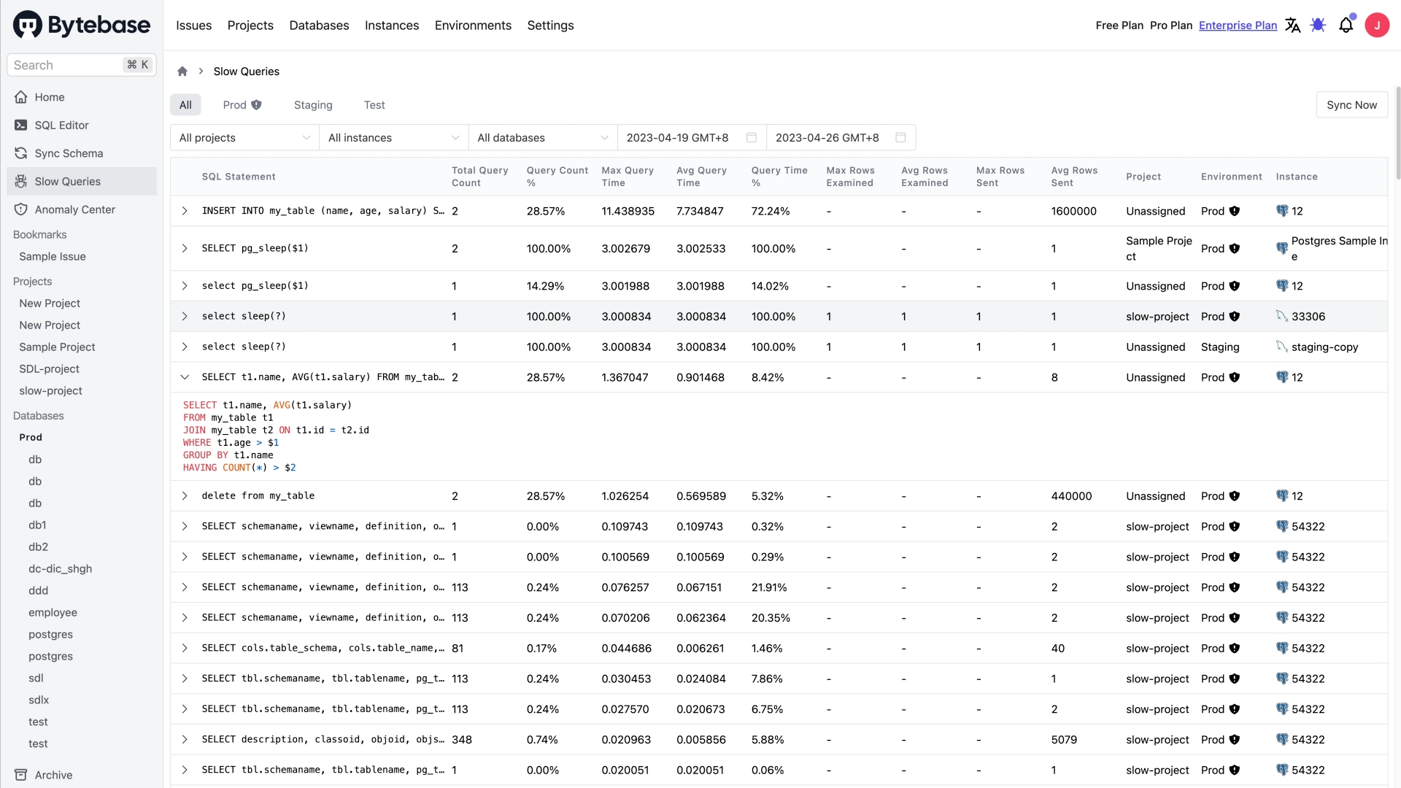
Task: Switch to the All environment tab
Action: (x=185, y=105)
